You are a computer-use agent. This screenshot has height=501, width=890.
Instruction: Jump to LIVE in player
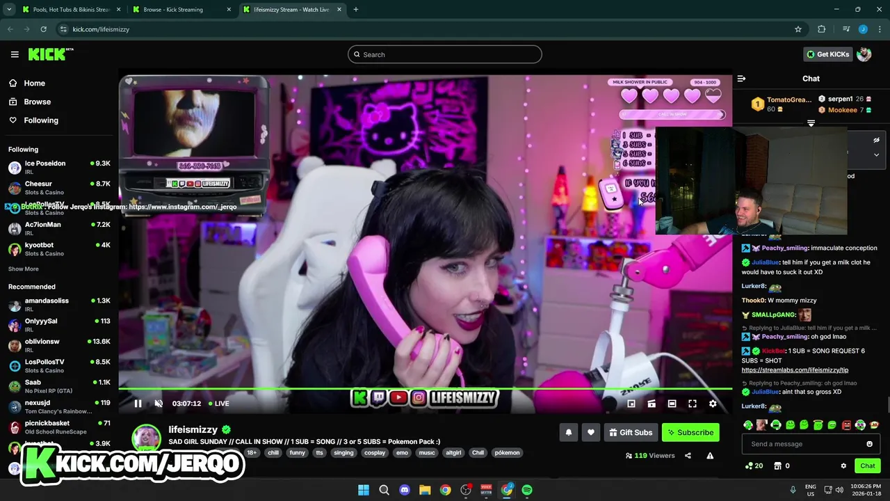pos(218,404)
